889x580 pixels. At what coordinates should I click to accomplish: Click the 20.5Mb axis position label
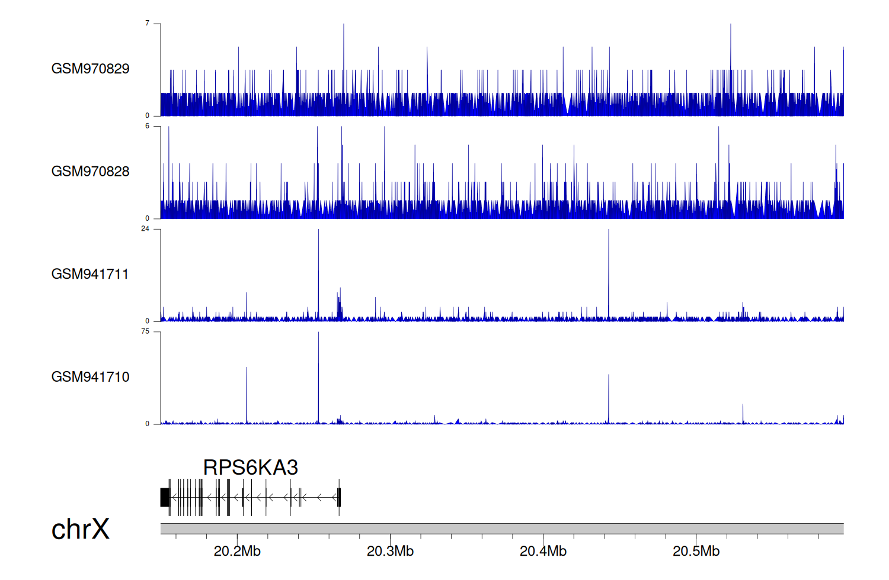click(x=696, y=551)
